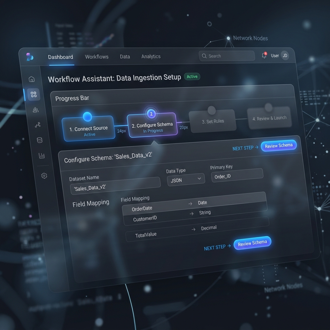Screen dimensions: 330x330
Task: Select the Configure Schema progress step
Action: (x=152, y=125)
